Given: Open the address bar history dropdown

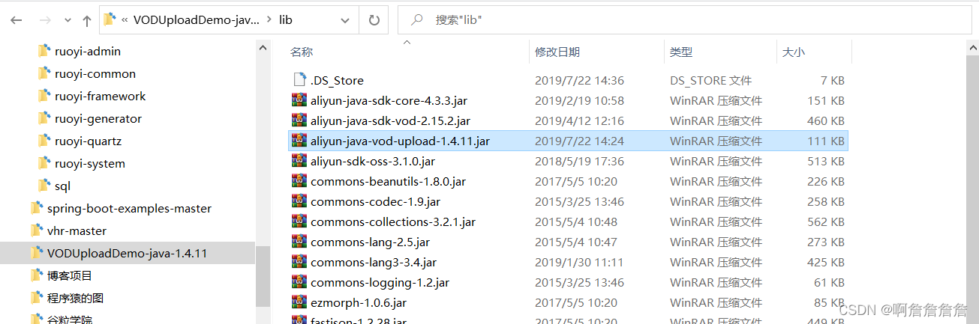Looking at the screenshot, I should [346, 20].
